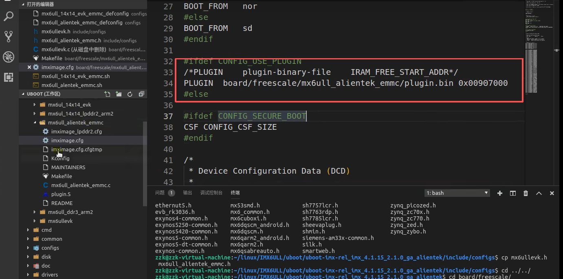
Task: Open Makefile in mx6ull_alientek_emmc folder
Action: pyautogui.click(x=62, y=176)
